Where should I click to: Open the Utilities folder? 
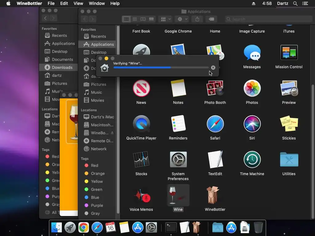coord(289,159)
